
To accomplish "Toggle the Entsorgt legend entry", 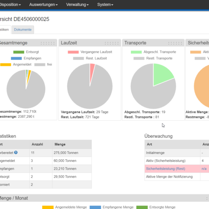I will pos(26,52).
